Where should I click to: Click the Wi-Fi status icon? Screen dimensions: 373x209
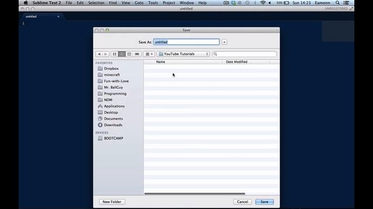point(263,3)
